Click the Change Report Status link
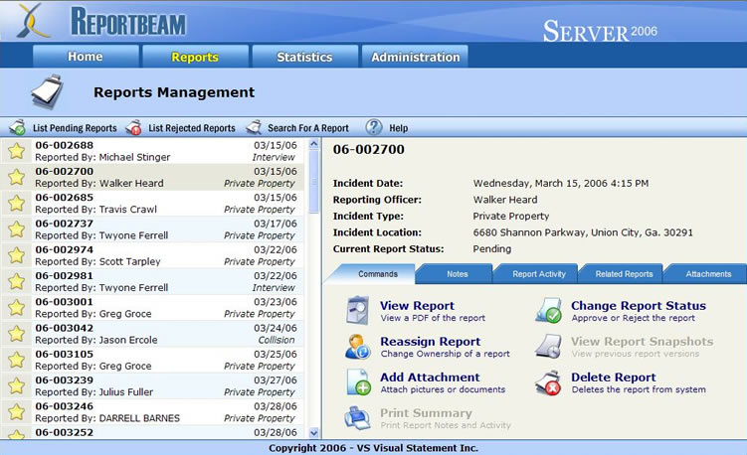This screenshot has width=747, height=455. (639, 306)
